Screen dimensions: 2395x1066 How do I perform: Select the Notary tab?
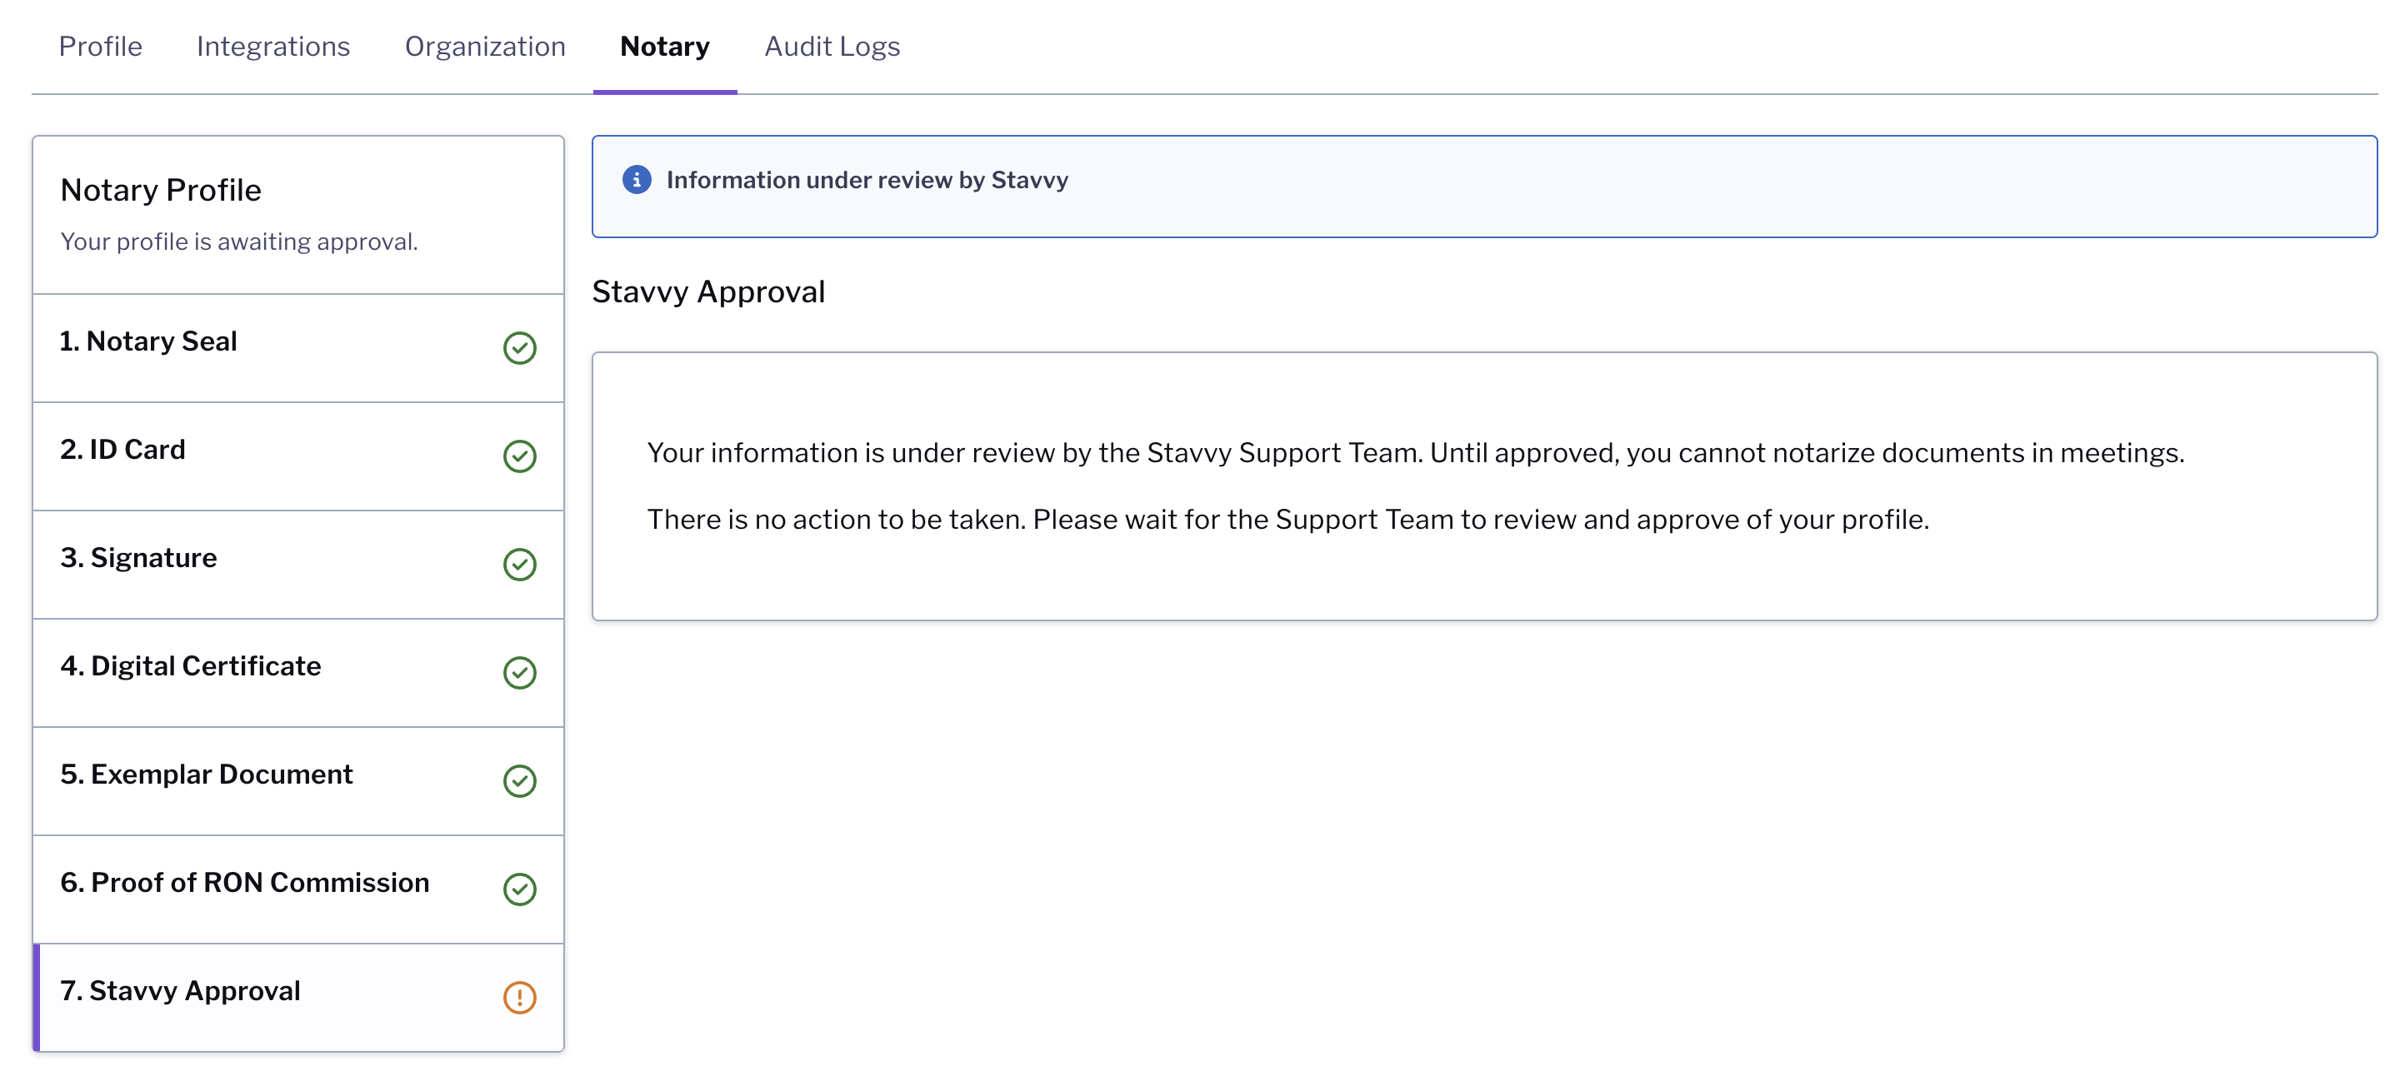[665, 47]
